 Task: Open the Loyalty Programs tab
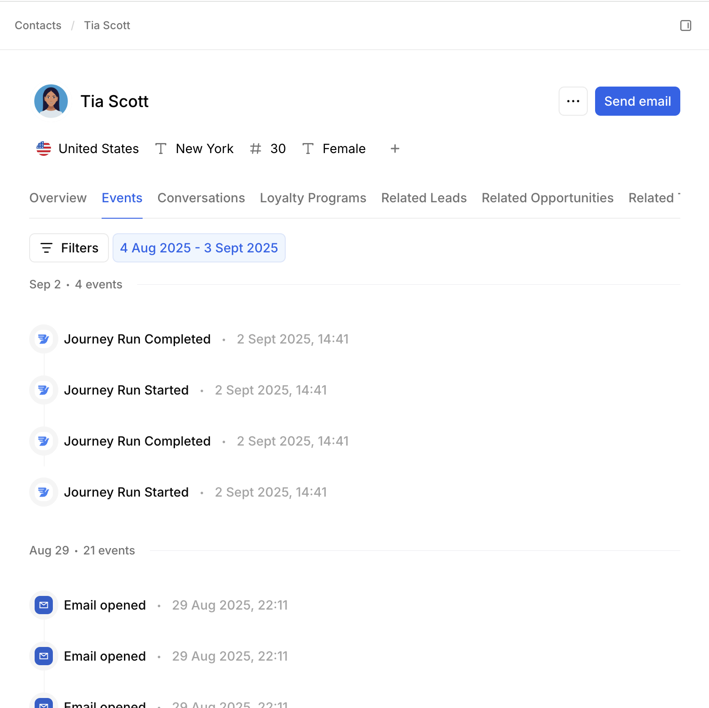pos(313,198)
